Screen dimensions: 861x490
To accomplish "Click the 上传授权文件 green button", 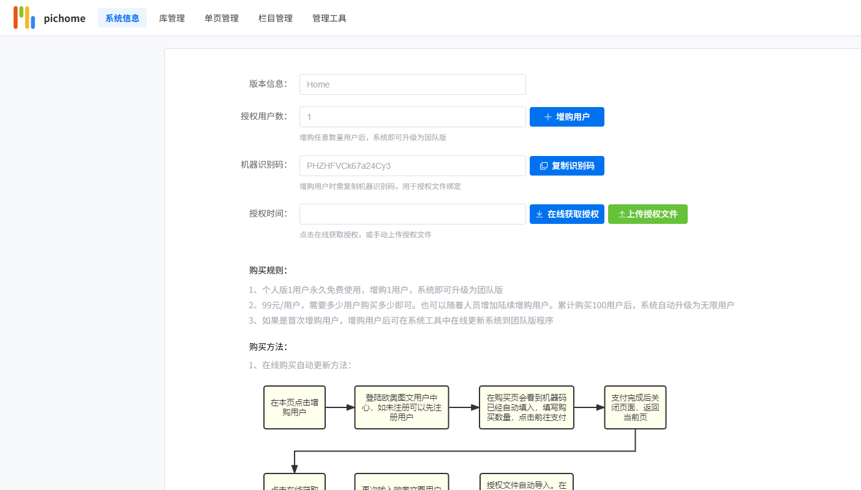I will click(x=648, y=214).
